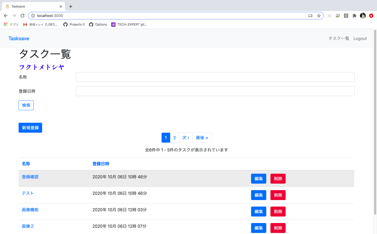Go to pagination page 2
The width and height of the screenshot is (377, 234).
(175, 138)
